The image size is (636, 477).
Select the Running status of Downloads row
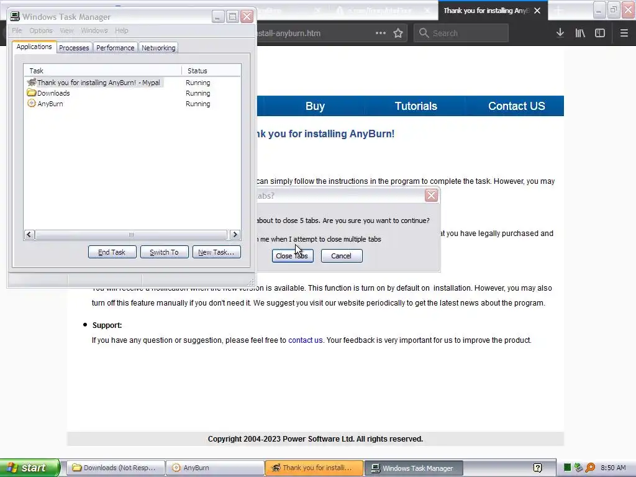pyautogui.click(x=198, y=93)
